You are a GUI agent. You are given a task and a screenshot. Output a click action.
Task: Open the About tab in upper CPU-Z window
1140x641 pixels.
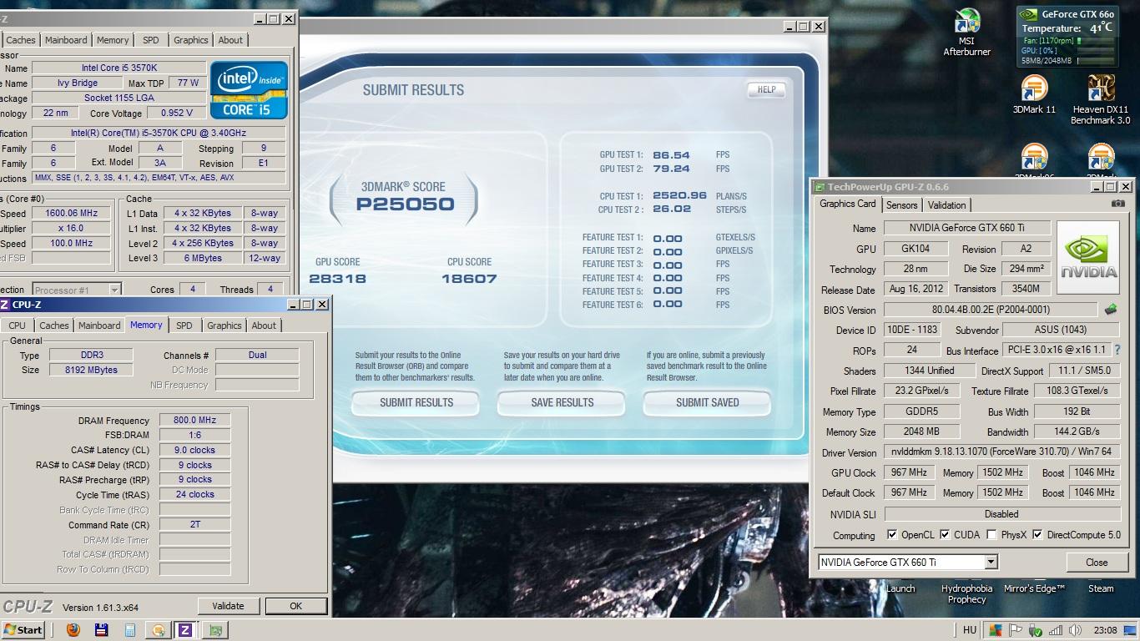click(230, 40)
